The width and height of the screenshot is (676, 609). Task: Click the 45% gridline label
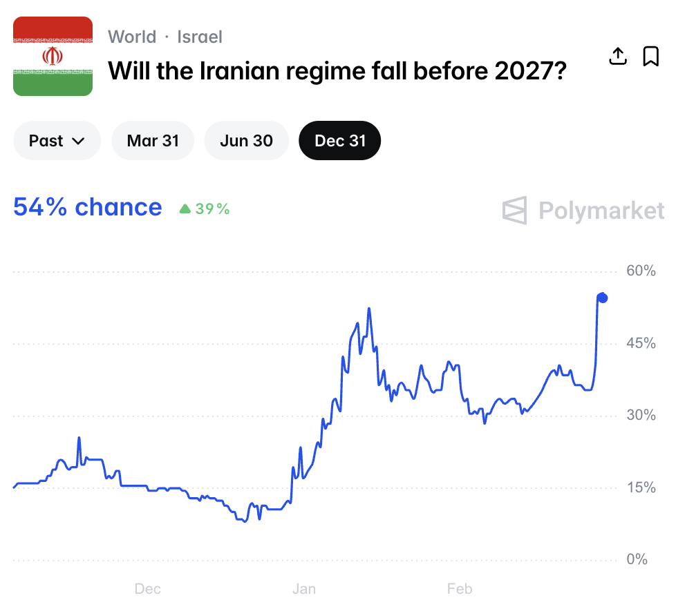641,343
